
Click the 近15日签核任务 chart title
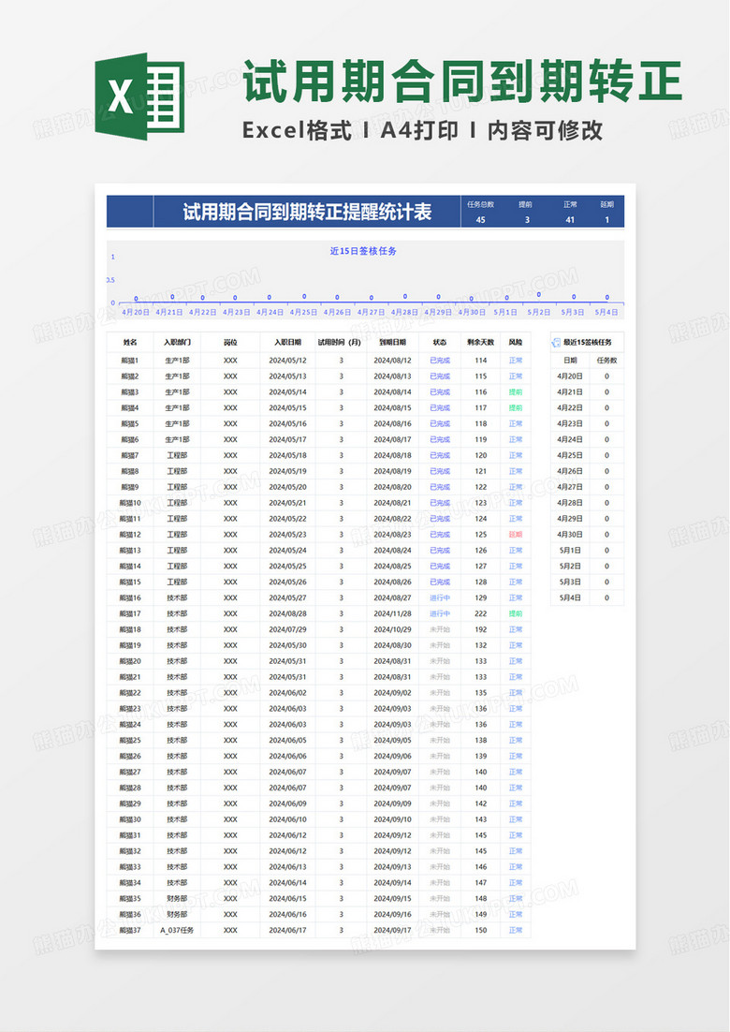click(x=363, y=251)
